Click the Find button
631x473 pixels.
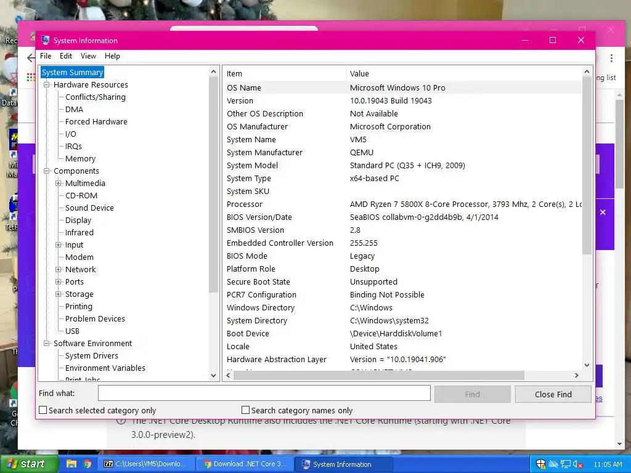coord(472,394)
